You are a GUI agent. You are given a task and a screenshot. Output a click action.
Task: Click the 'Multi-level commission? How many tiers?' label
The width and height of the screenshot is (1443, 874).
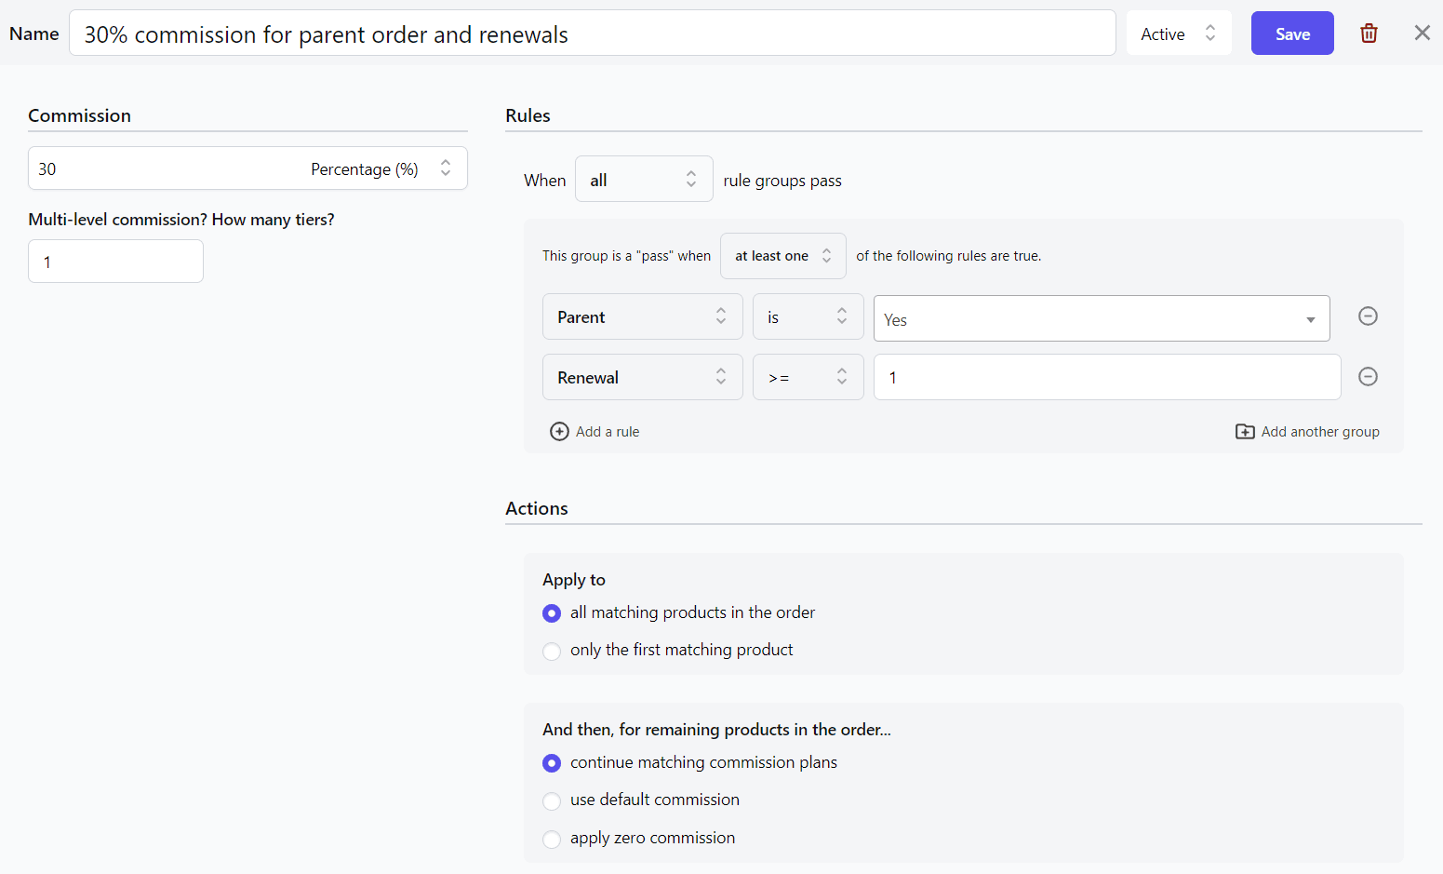point(181,220)
